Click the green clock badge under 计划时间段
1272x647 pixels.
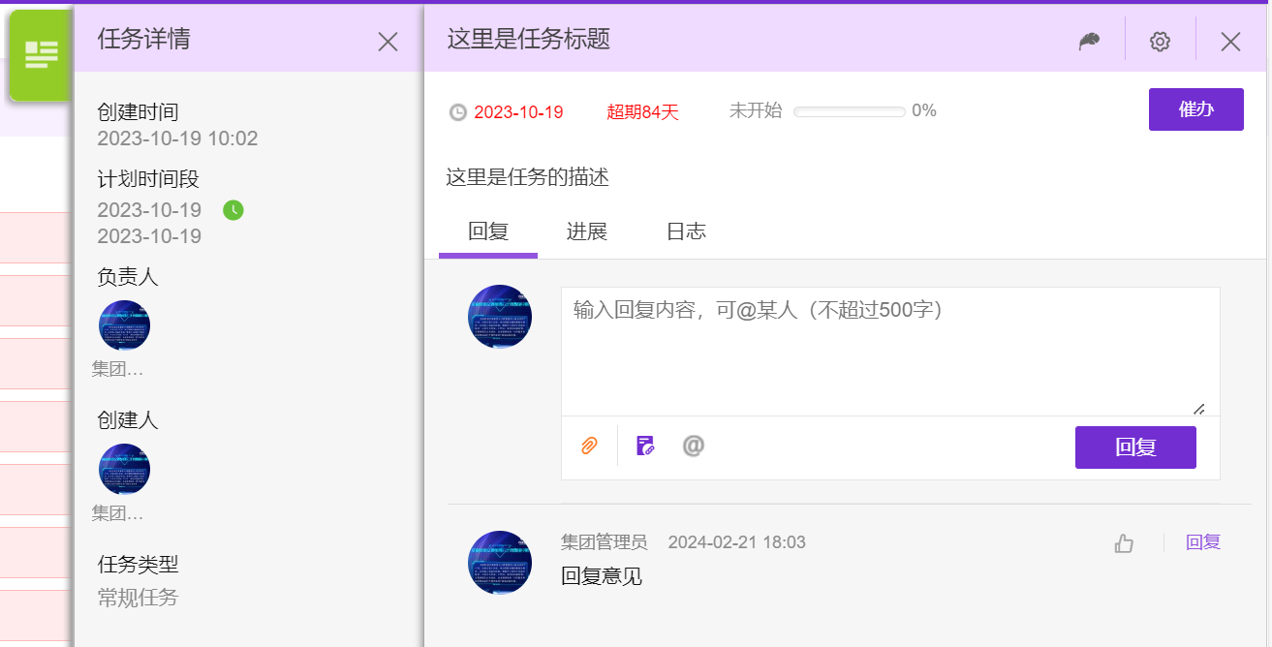pyautogui.click(x=233, y=210)
